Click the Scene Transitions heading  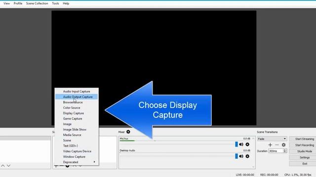(x=267, y=132)
